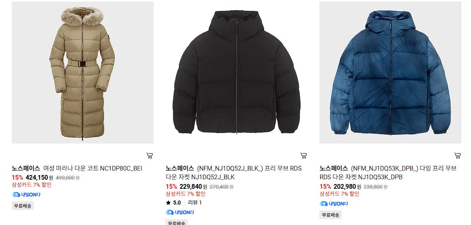Image resolution: width=471 pixels, height=225 pixels.
Task: Click 삼성카드 7% 할인 under black jacket
Action: pyautogui.click(x=186, y=194)
